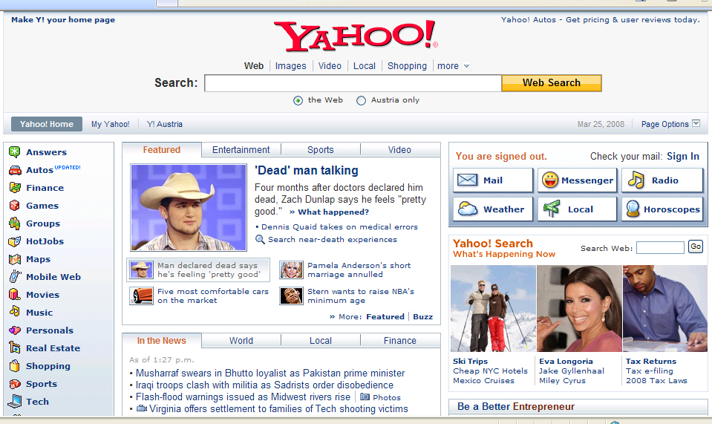Open the Sports tab in featured panel
Viewport: 712px width, 424px height.
click(x=321, y=150)
